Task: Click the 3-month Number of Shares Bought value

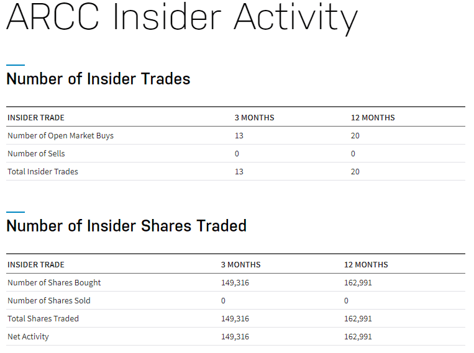Action: pyautogui.click(x=235, y=283)
